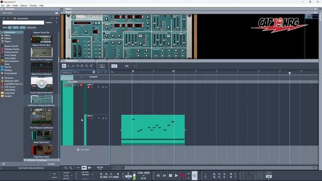Select Effects in browser locations list
The width and height of the screenshot is (322, 181).
(7, 35)
